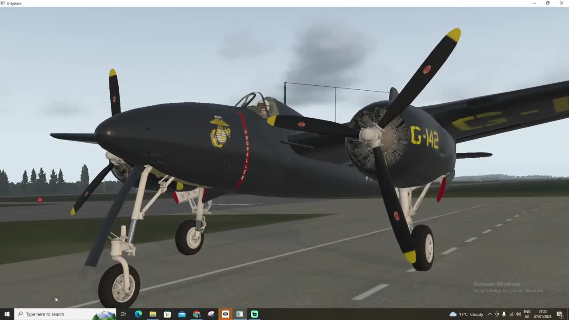Toggle the microphone tray icon
Viewport: 569px width, 320px height.
point(504,314)
